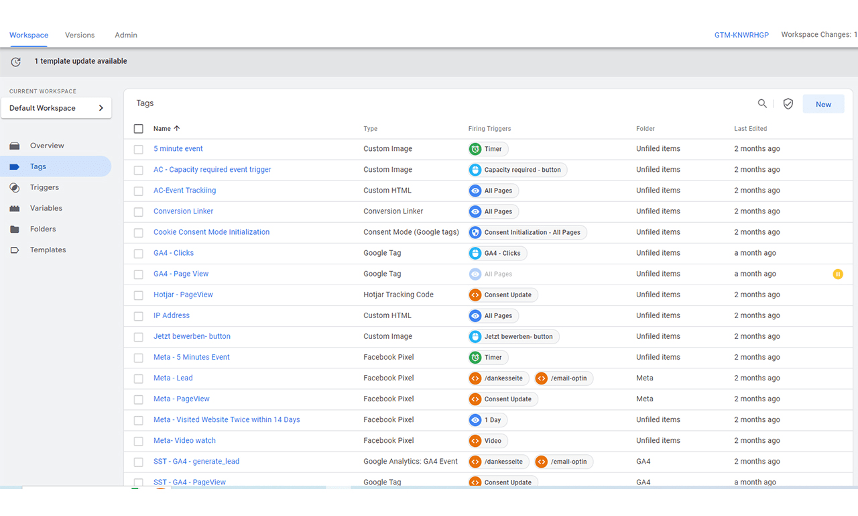Click the Last Edited column header
Viewport: 858px width, 516px height.
click(x=751, y=129)
